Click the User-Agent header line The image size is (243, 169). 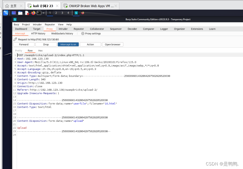[77, 62]
